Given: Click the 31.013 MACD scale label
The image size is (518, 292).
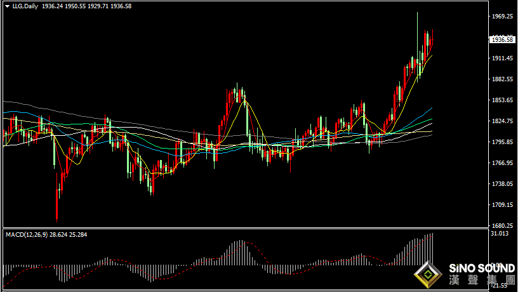Looking at the screenshot, I should (500, 234).
